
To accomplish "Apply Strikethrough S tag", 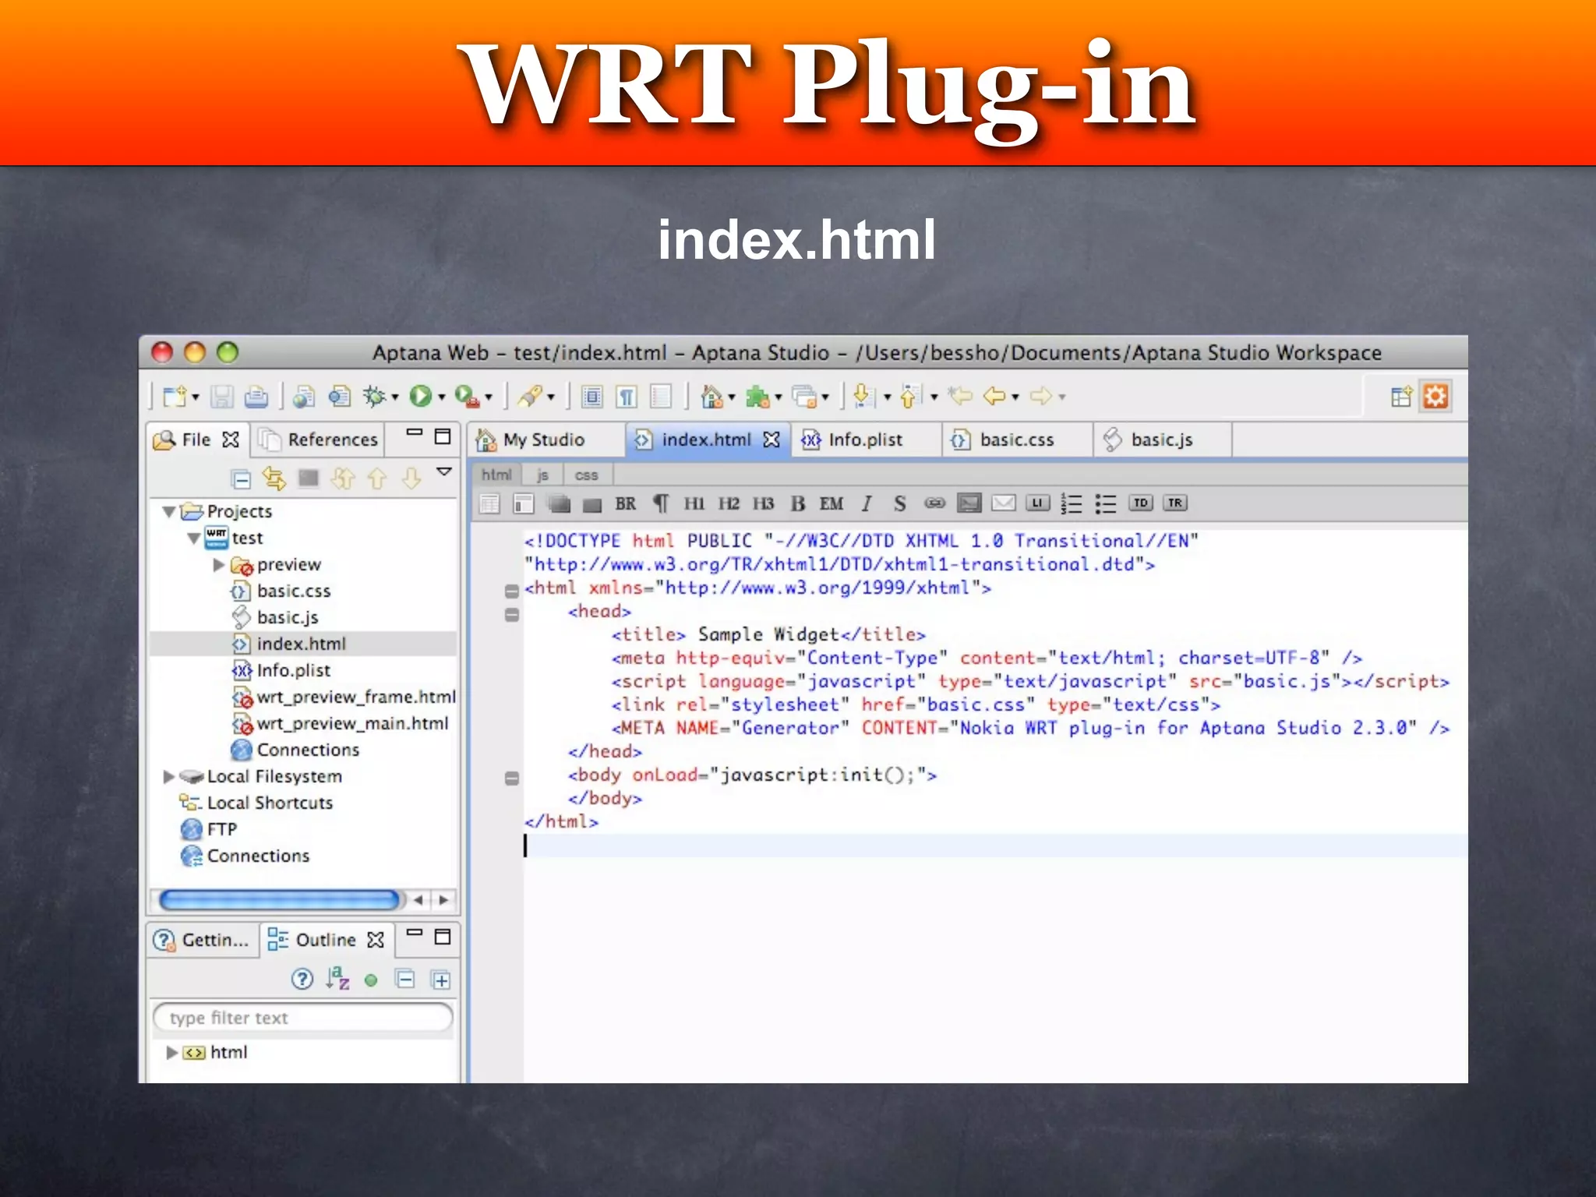I will click(x=900, y=503).
